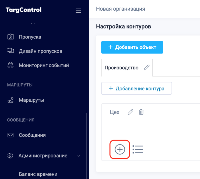Click the circled plus icon in Цех
Image resolution: width=200 pixels, height=179 pixels.
pyautogui.click(x=120, y=149)
